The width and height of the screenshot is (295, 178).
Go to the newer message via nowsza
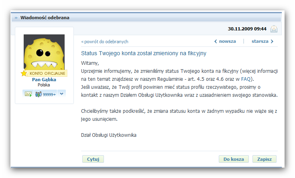[x=225, y=41]
